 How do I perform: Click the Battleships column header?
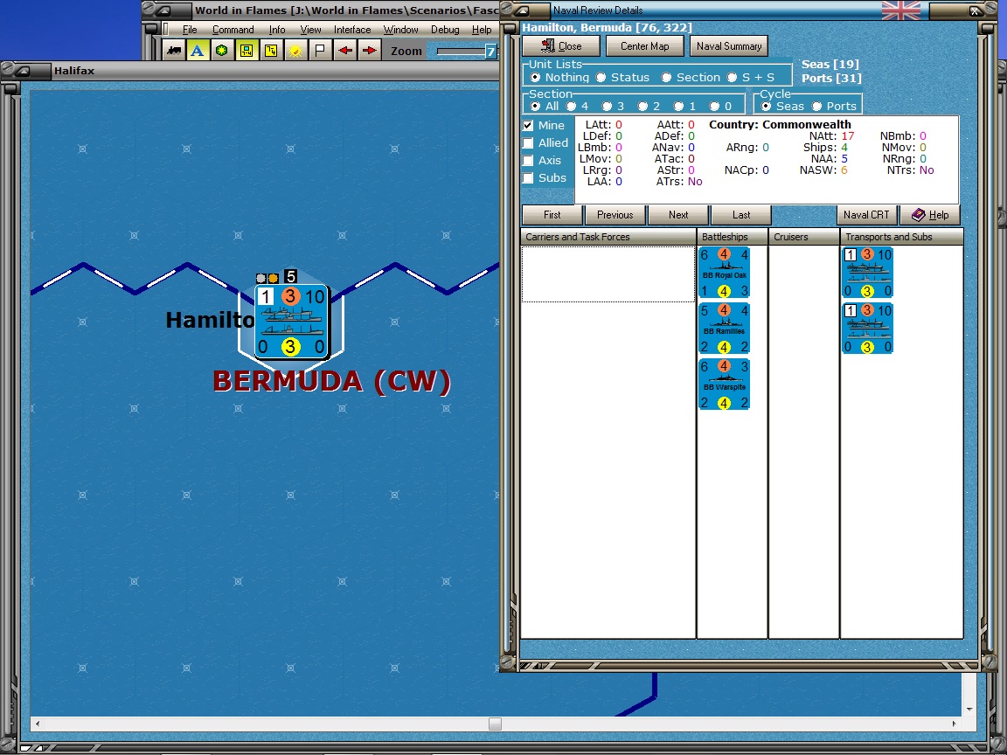[733, 237]
